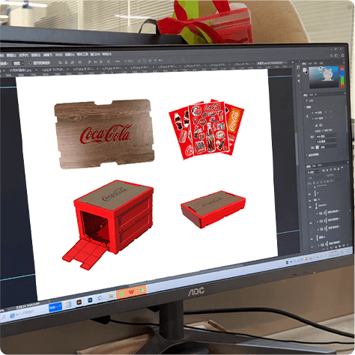Set canvas orientation to landscape icon
Screen dimensions: 355x355
[321, 125]
